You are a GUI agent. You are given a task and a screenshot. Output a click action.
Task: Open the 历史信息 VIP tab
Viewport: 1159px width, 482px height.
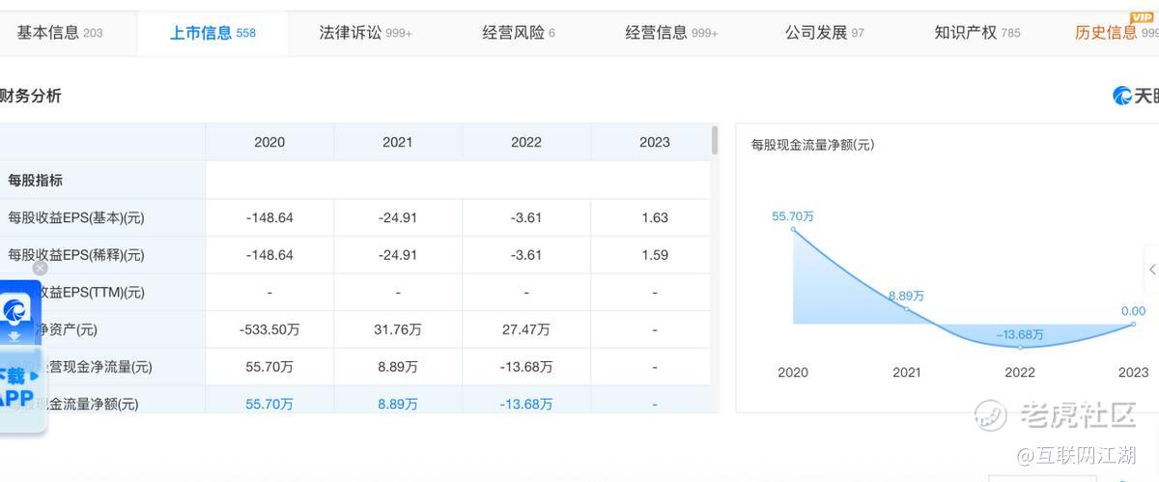point(1117,33)
